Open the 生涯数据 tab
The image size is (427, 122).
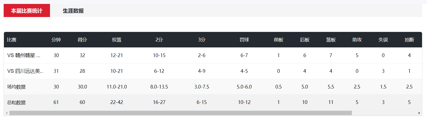coord(73,11)
